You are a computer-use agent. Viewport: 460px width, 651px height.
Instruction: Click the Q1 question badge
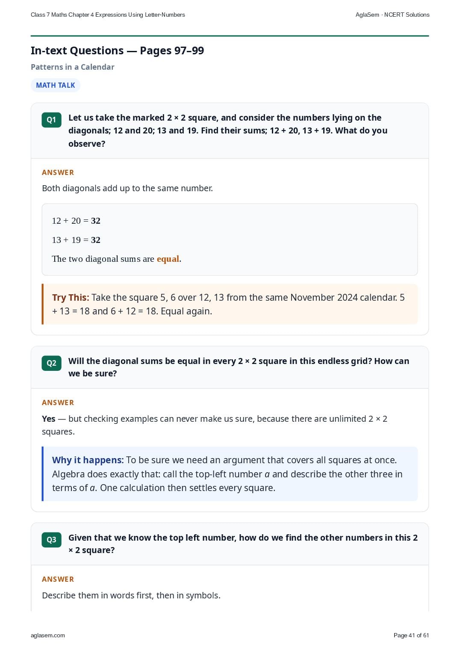click(x=51, y=120)
